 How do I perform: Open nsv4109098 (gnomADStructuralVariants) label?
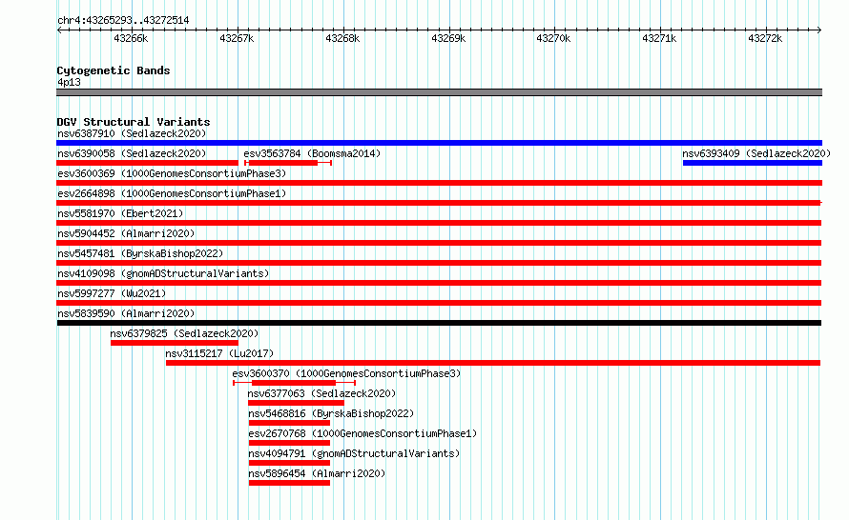(x=163, y=273)
